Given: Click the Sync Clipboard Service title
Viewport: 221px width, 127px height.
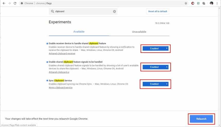Looking at the screenshot, I should click(60, 80).
